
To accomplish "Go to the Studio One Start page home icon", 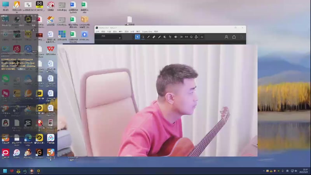I will (x=234, y=37).
